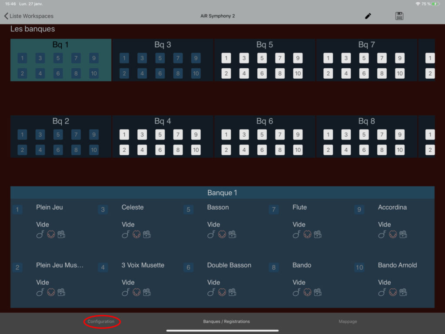Click the MIDI connector icon under Celeste

click(x=136, y=234)
